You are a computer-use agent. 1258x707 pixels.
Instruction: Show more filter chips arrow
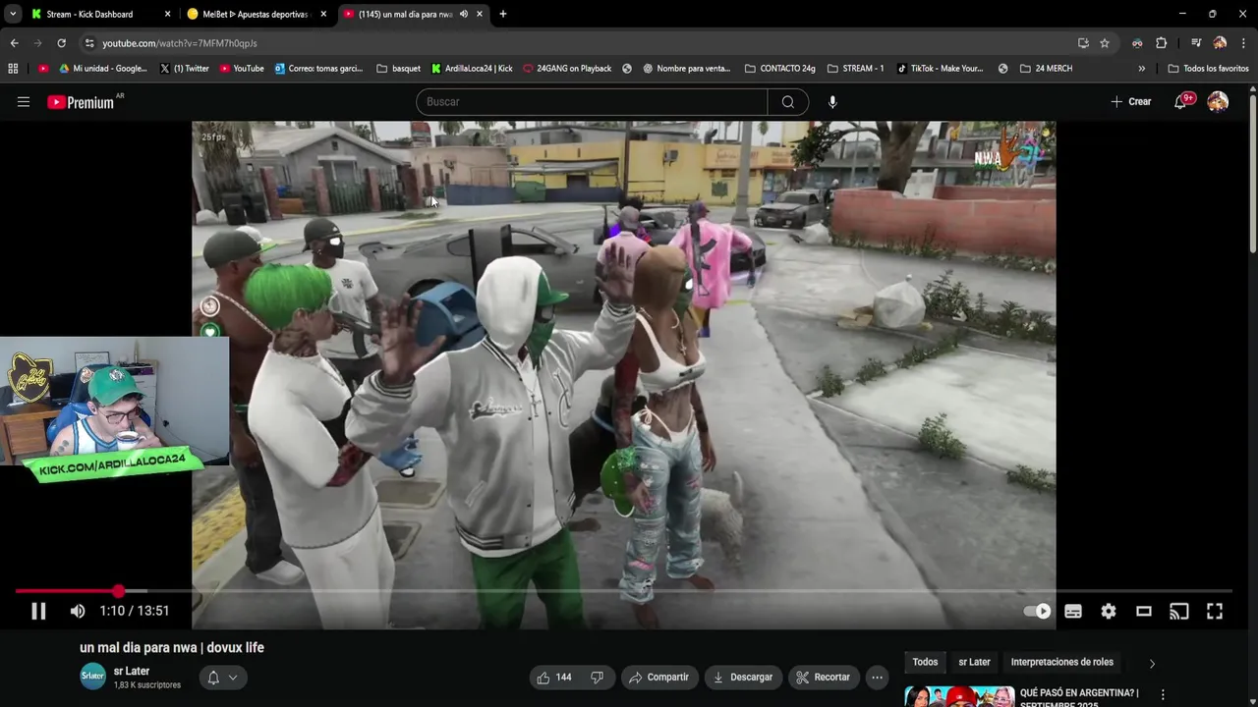point(1152,663)
